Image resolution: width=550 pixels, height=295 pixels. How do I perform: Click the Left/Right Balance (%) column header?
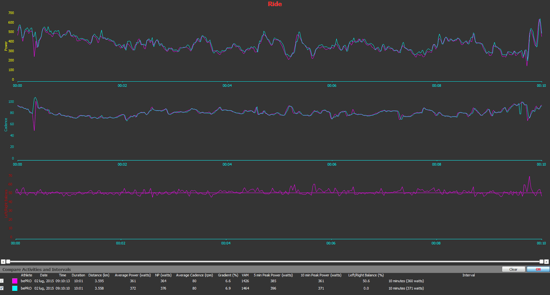[366, 275]
